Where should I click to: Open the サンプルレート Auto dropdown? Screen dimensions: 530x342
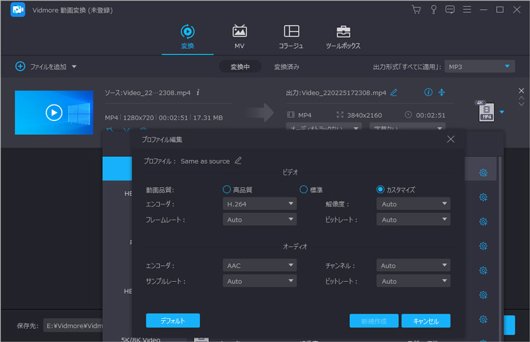[260, 281]
